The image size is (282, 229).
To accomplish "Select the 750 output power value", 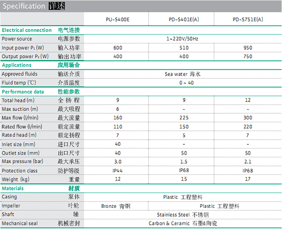I will pyautogui.click(x=248, y=56).
